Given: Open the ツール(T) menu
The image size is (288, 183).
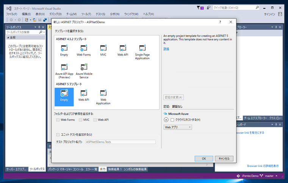Looking at the screenshot, I should click(86, 14).
